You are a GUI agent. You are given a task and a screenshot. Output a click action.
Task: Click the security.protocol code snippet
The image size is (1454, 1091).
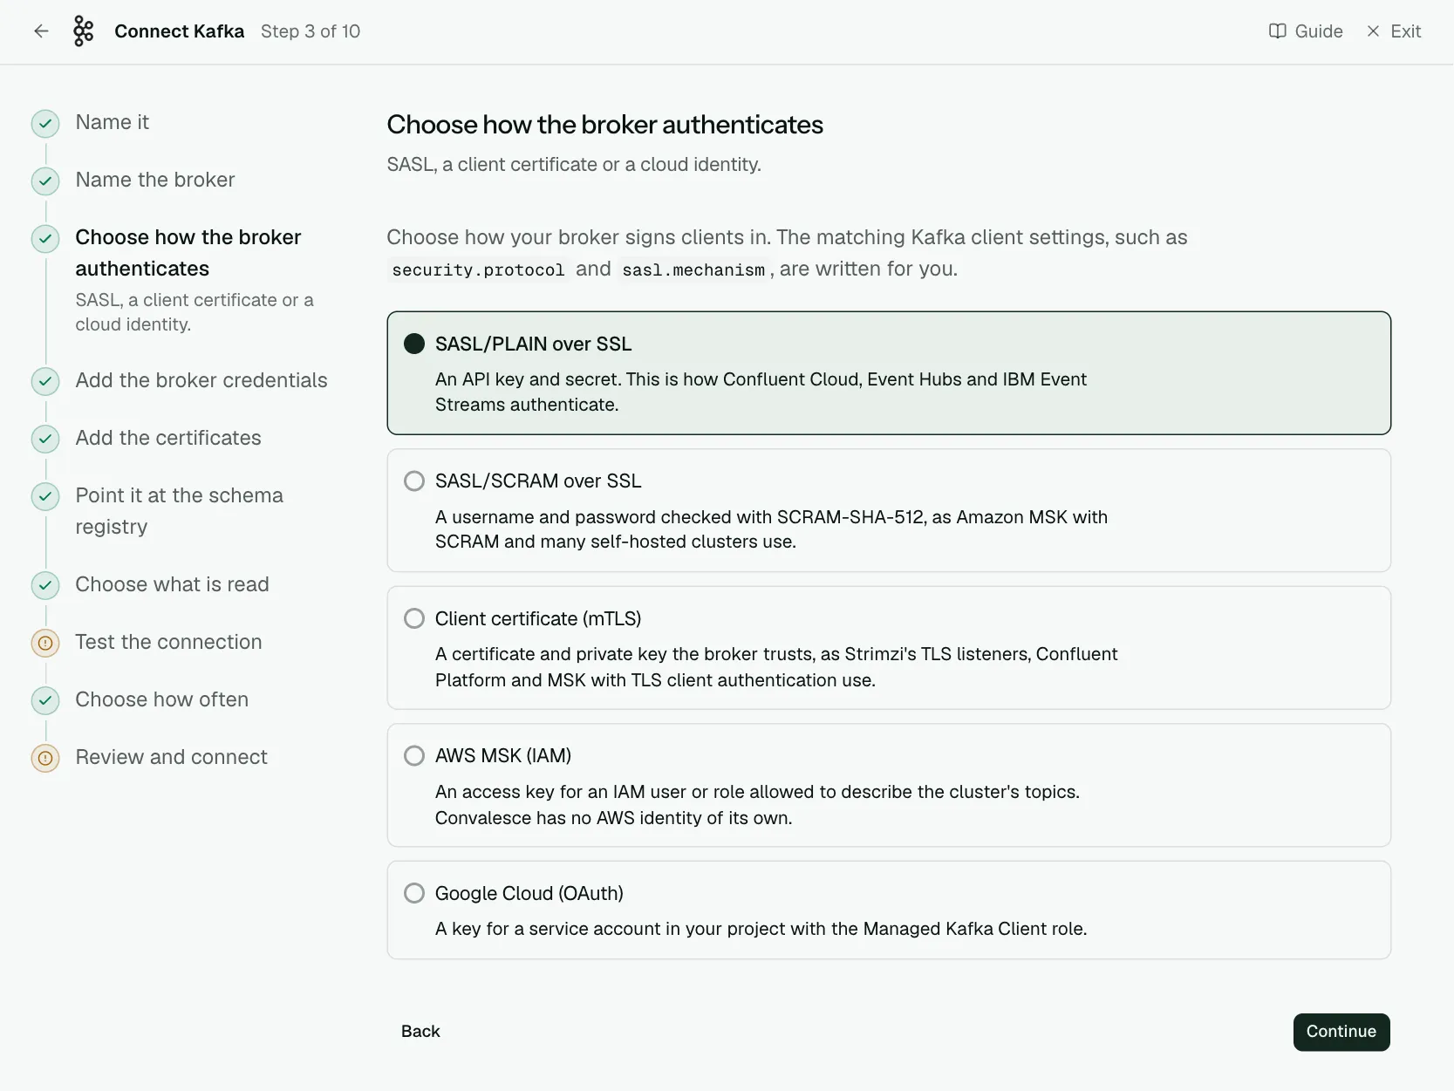tap(478, 269)
